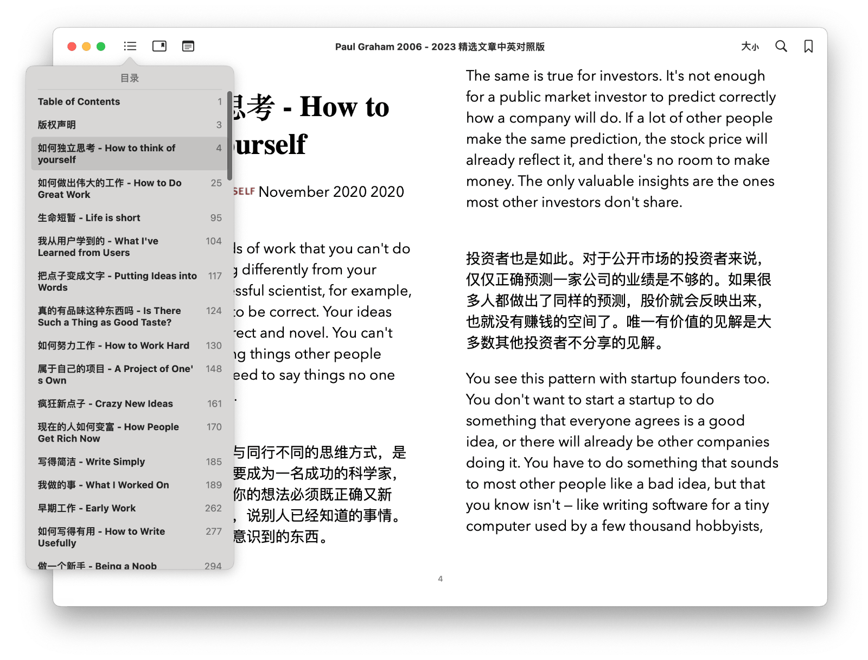Open "How to Do Great Work" chapter
Viewport: 868px width, 660px height.
pos(108,189)
